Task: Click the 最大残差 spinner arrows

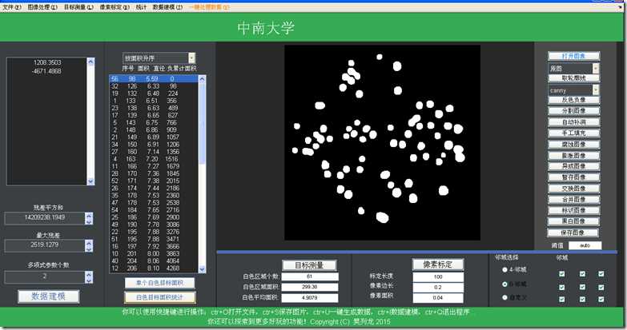Action: pos(89,245)
